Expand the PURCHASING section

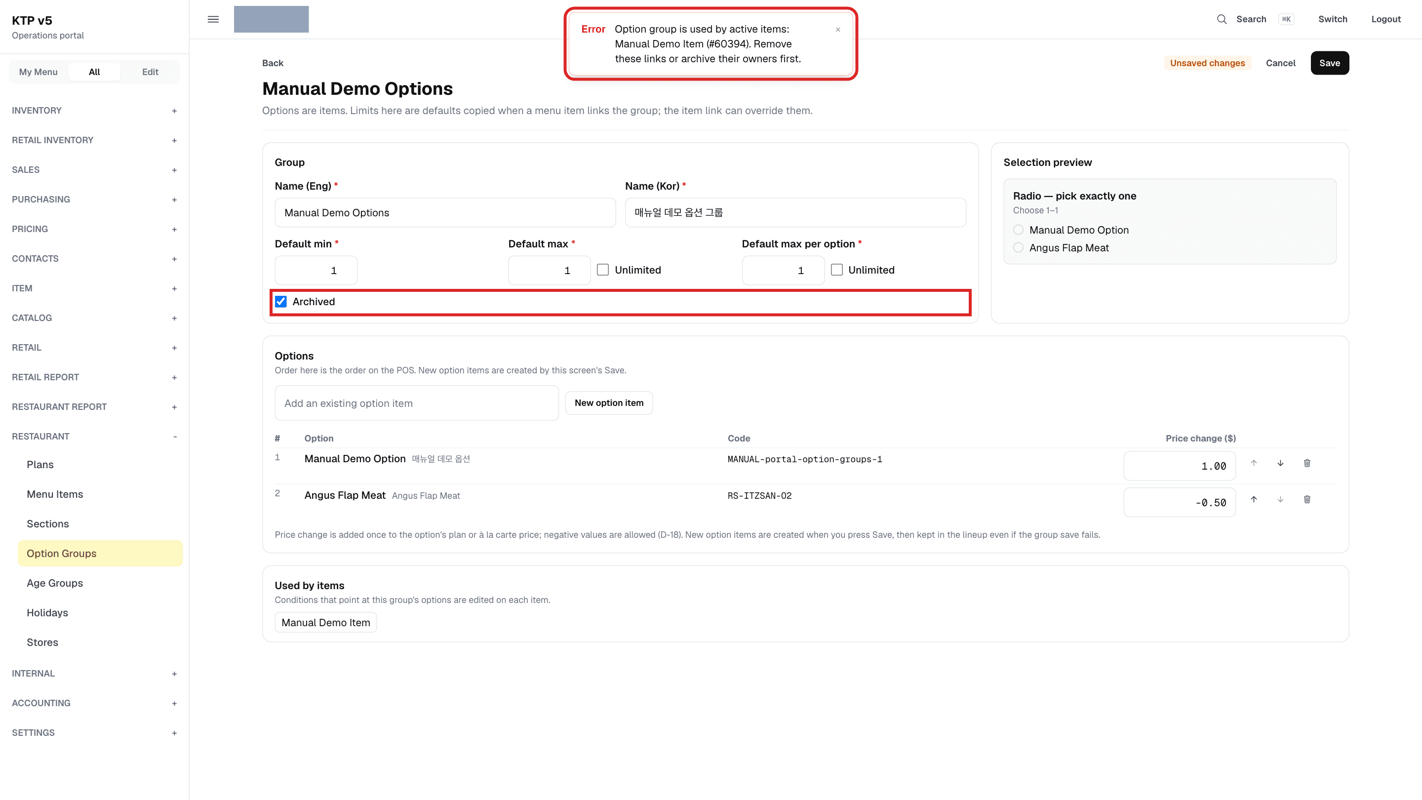94,200
